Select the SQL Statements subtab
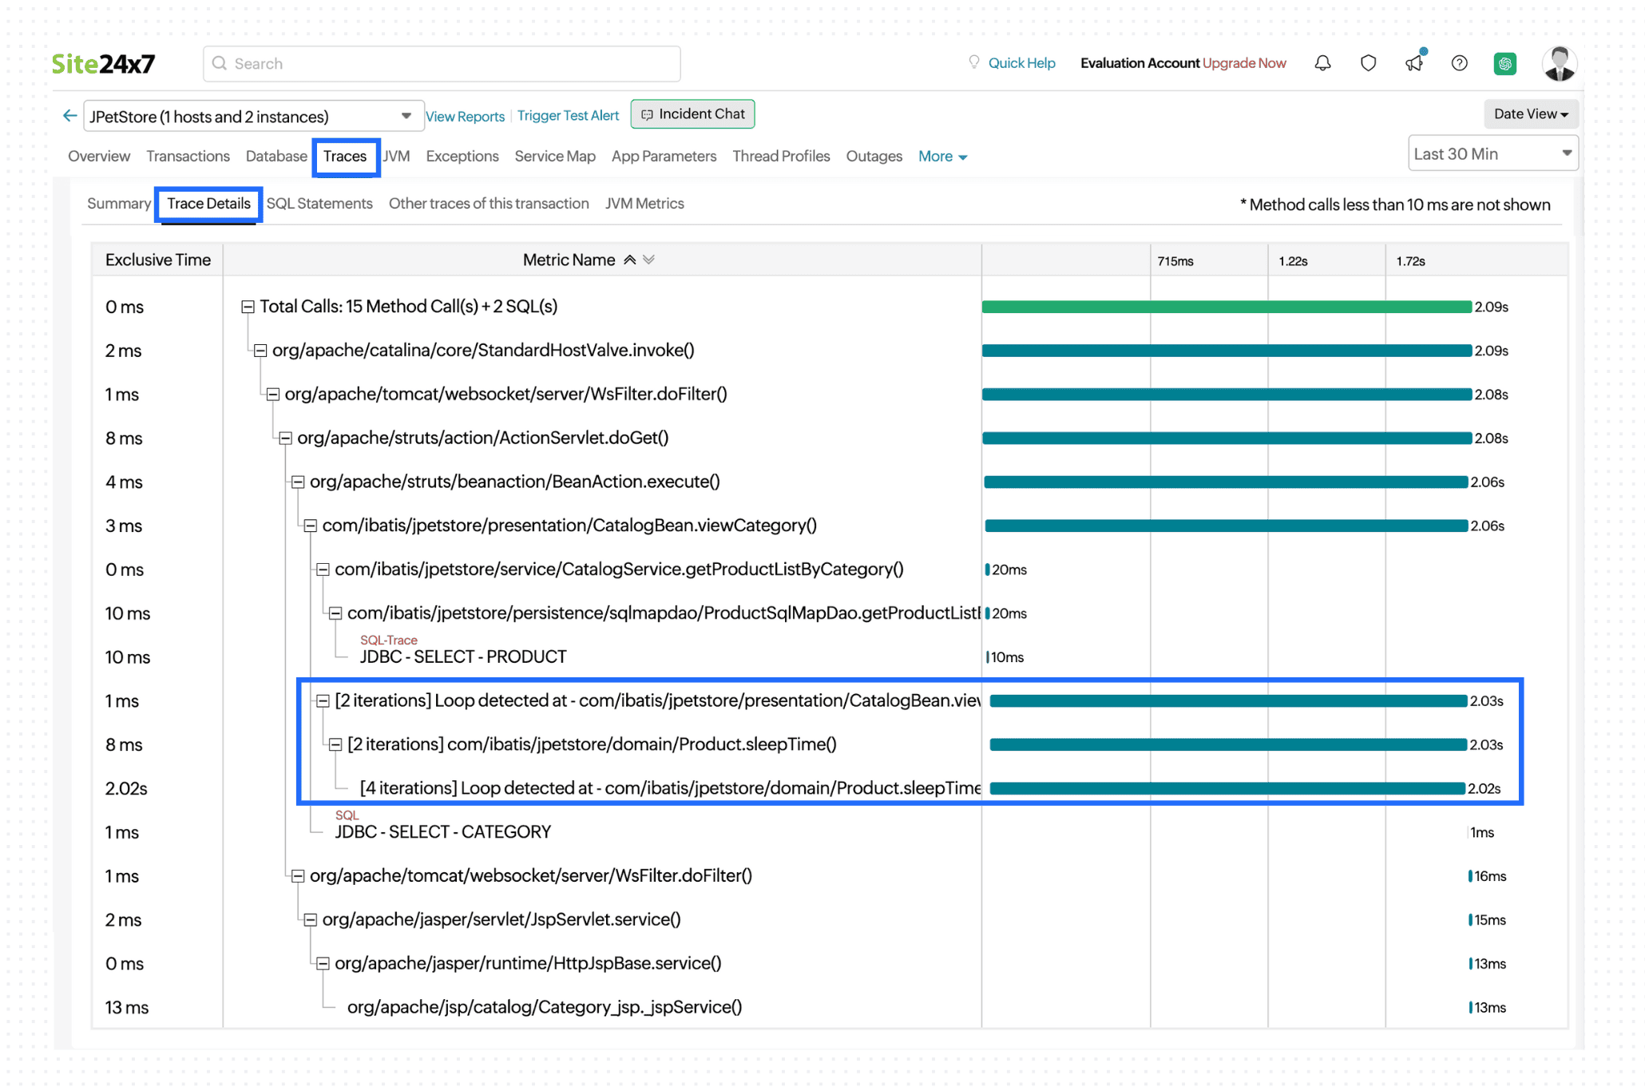The width and height of the screenshot is (1645, 1091). click(x=319, y=204)
